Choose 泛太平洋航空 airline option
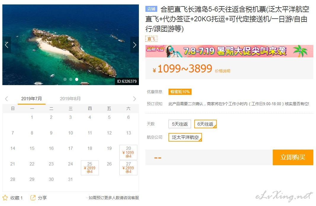 185,137
